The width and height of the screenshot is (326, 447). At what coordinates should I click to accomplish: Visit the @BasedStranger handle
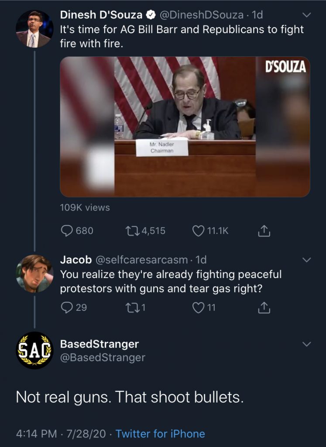[103, 358]
